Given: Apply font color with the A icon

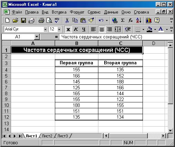Looking at the screenshot, I should pos(161,29).
